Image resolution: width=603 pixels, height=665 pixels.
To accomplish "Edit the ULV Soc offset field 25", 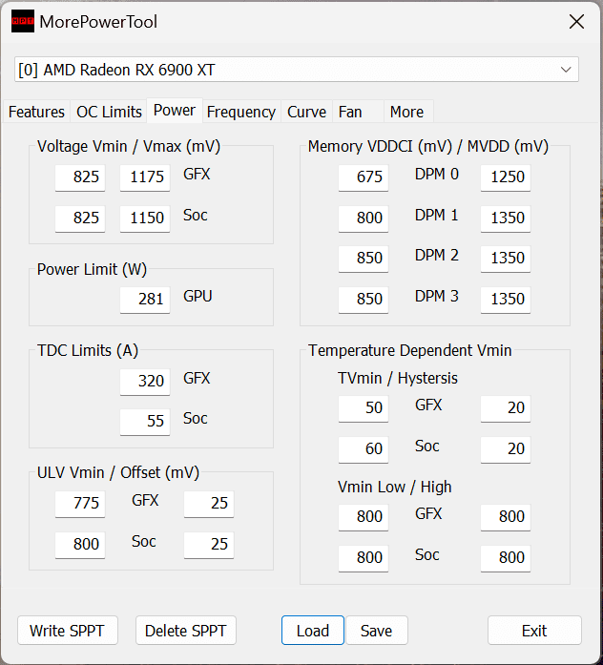I will pos(209,545).
